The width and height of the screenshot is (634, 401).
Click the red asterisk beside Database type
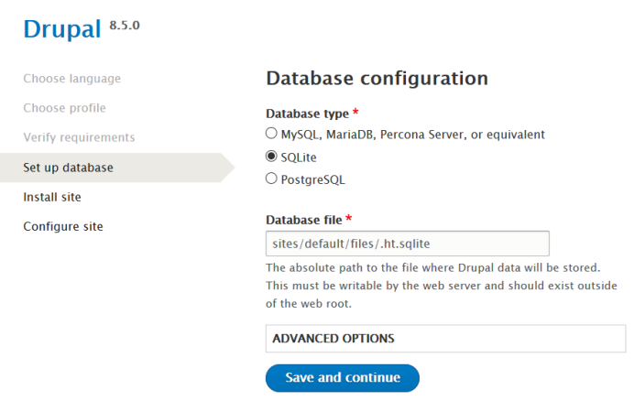[x=355, y=113]
